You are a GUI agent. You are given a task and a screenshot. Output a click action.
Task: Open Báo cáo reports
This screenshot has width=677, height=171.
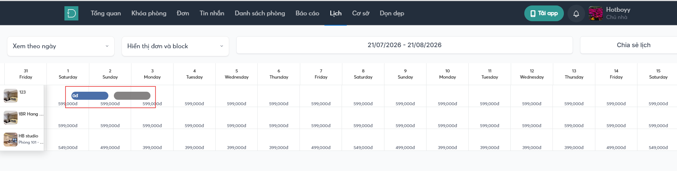point(307,13)
